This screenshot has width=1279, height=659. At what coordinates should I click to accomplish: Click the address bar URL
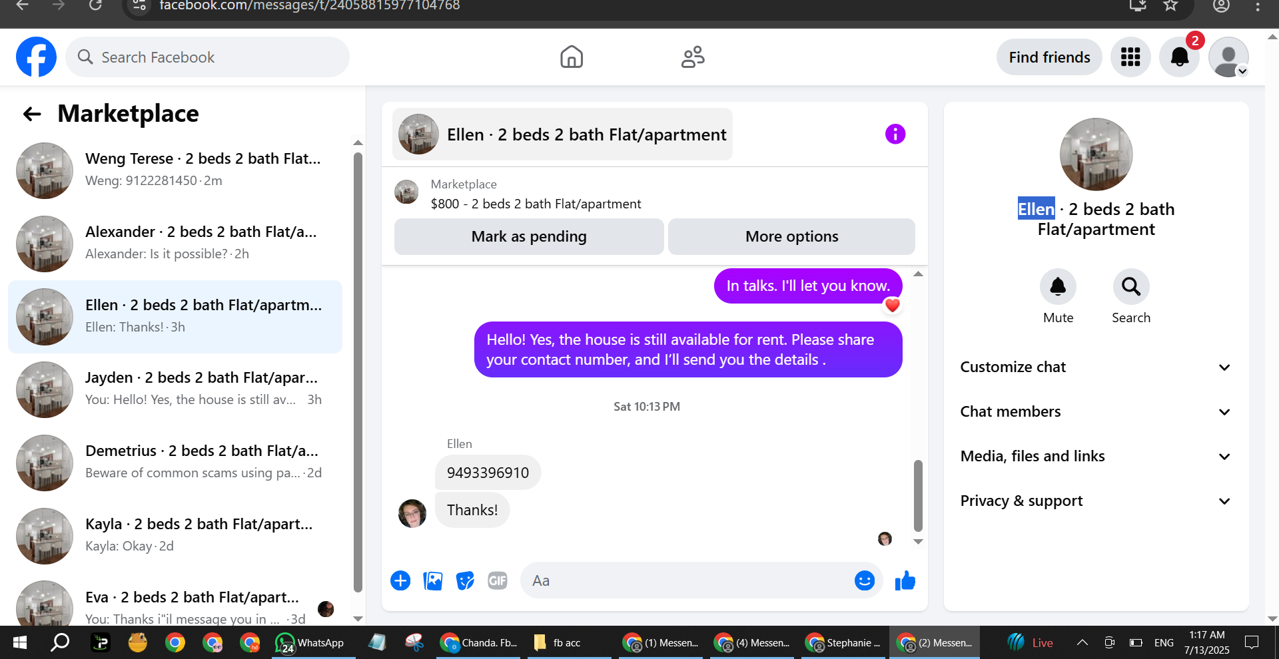(x=310, y=6)
